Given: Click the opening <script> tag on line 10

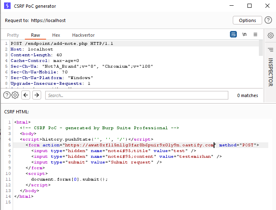Looking at the screenshot, I should [37, 174].
